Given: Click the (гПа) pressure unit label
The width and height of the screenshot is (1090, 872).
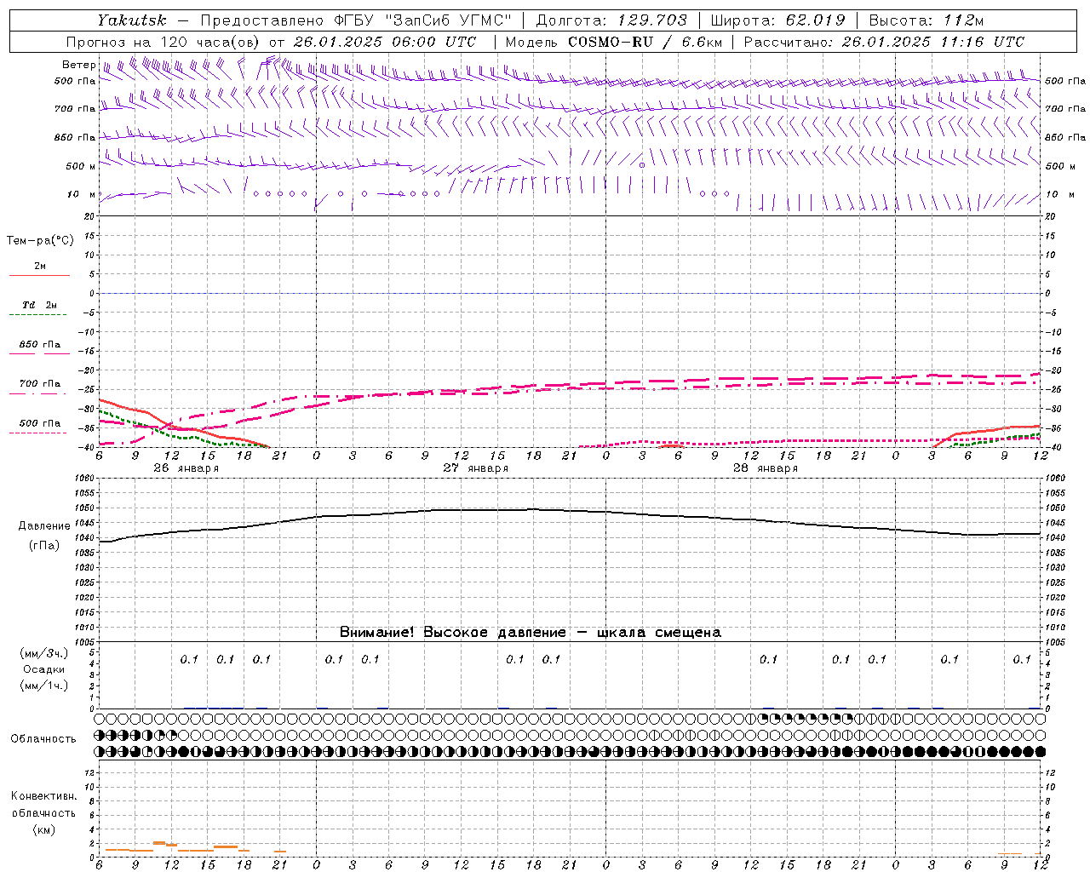Looking at the screenshot, I should (44, 546).
